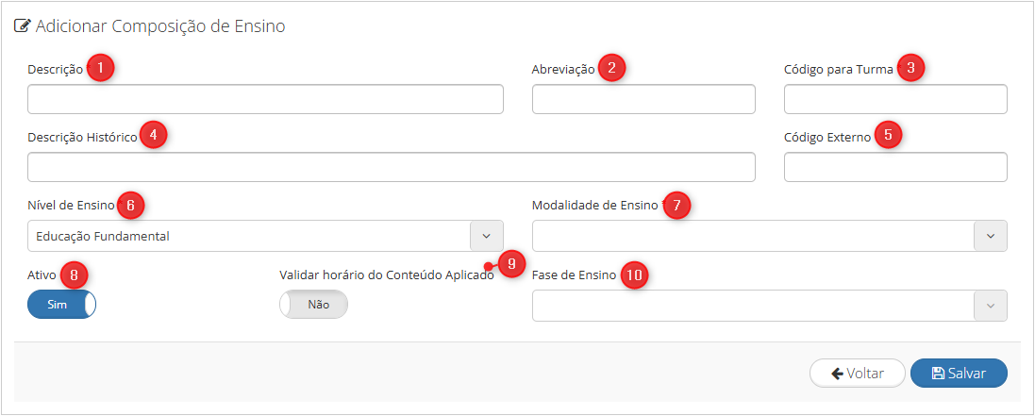Screen dimensions: 1035x416
Task: Click the red marker number 9
Action: point(511,262)
